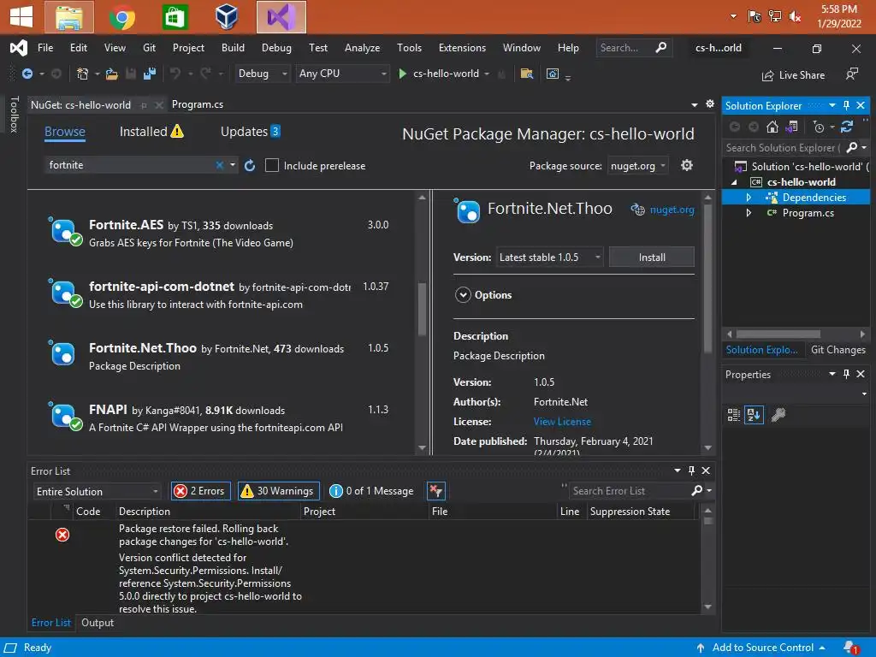Expand the Dependencies tree node
The image size is (876, 657).
(749, 198)
